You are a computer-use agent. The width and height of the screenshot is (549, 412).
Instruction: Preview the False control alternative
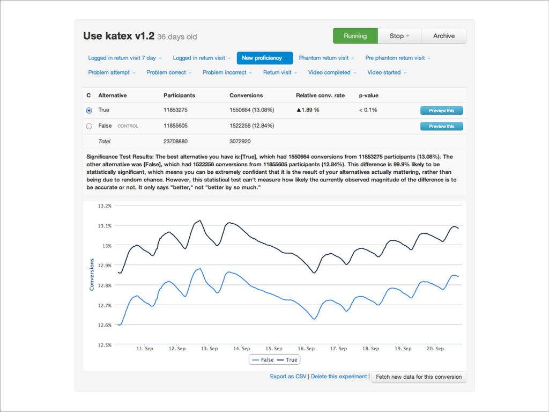442,126
